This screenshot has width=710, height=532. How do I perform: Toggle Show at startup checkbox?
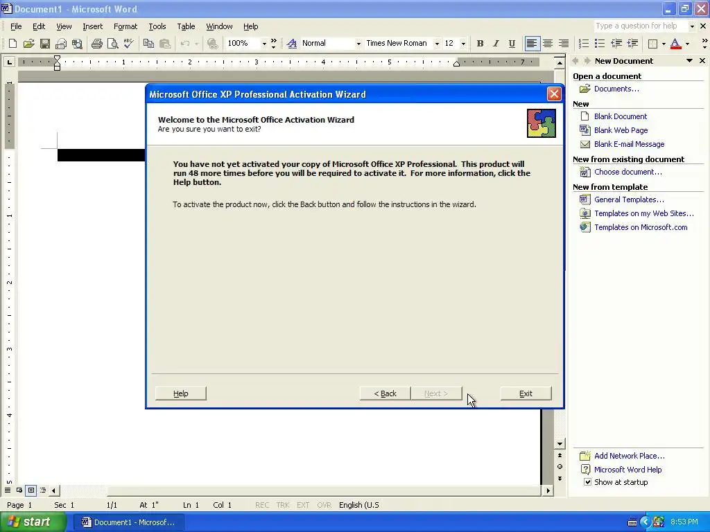(x=587, y=482)
